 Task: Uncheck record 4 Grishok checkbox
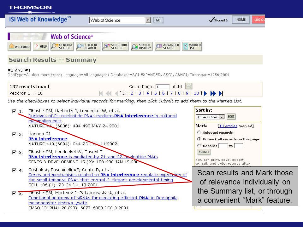pos(14,170)
